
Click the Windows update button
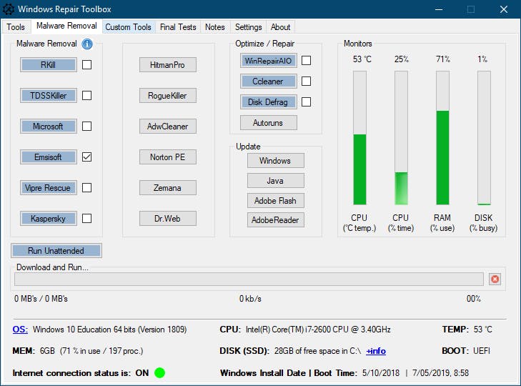275,161
